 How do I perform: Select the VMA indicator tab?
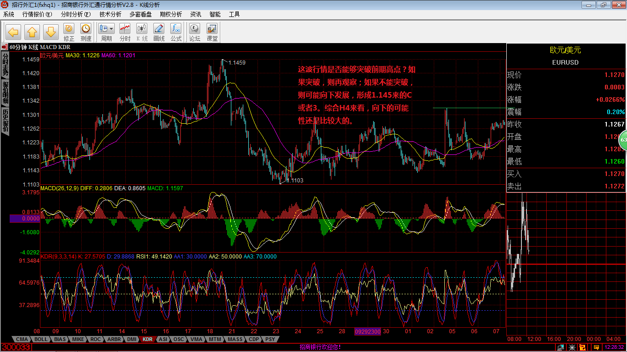click(x=196, y=339)
